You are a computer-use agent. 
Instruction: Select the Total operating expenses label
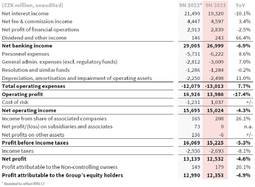33,86
